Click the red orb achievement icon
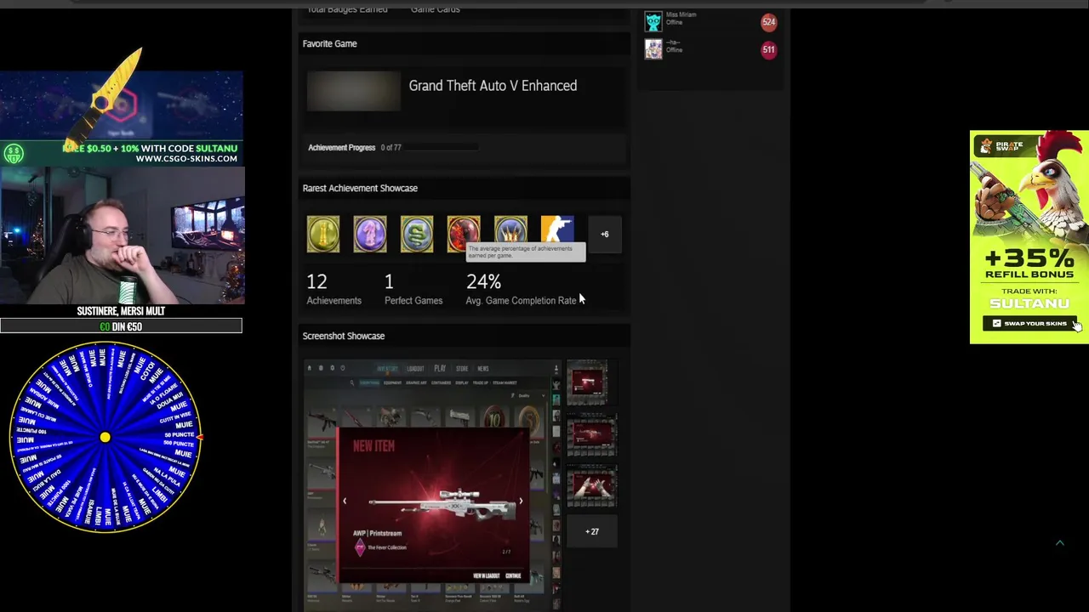 464,234
